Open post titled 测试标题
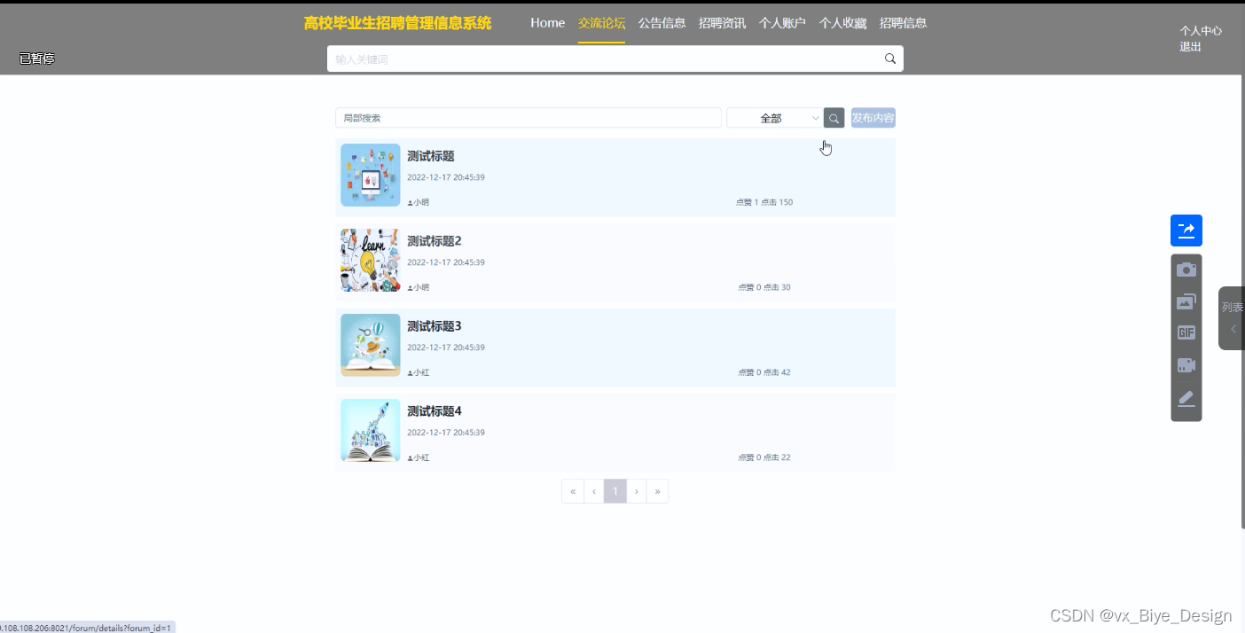 tap(430, 156)
